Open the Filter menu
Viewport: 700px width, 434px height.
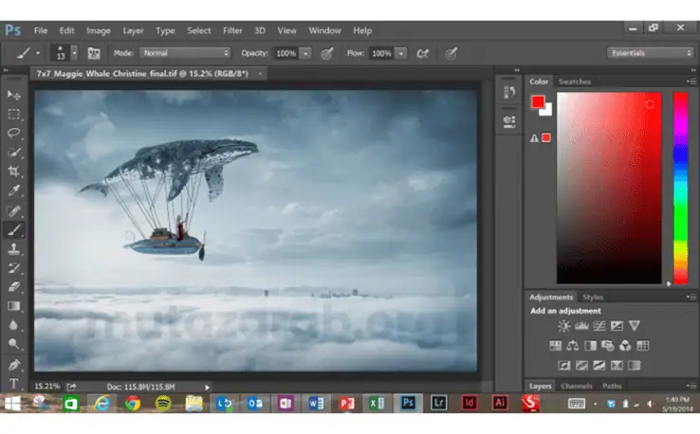[x=232, y=30]
